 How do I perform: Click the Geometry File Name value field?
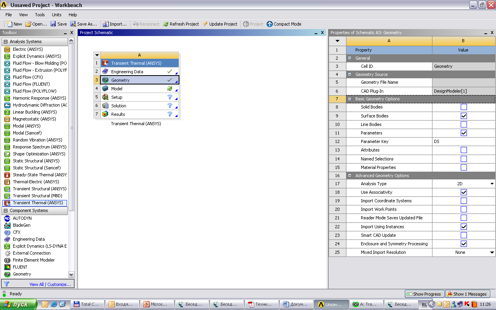[464, 82]
